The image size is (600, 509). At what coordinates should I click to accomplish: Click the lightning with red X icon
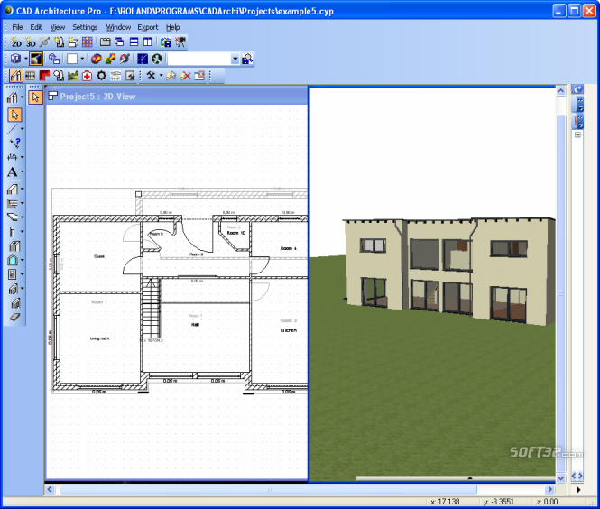pos(186,76)
